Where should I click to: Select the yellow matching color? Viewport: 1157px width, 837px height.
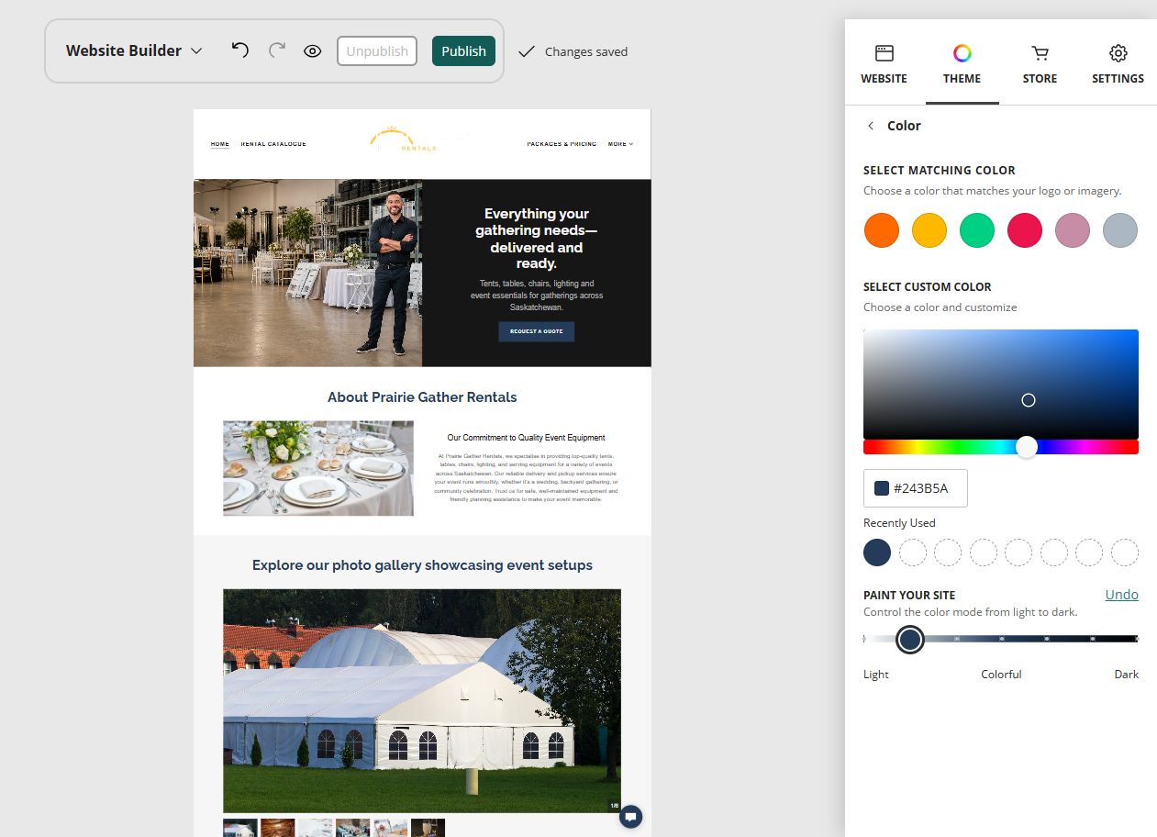(x=929, y=230)
